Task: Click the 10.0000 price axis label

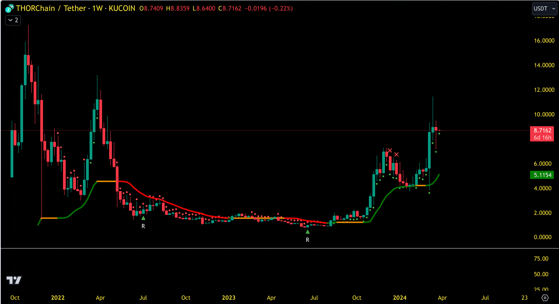Action: pyautogui.click(x=544, y=114)
